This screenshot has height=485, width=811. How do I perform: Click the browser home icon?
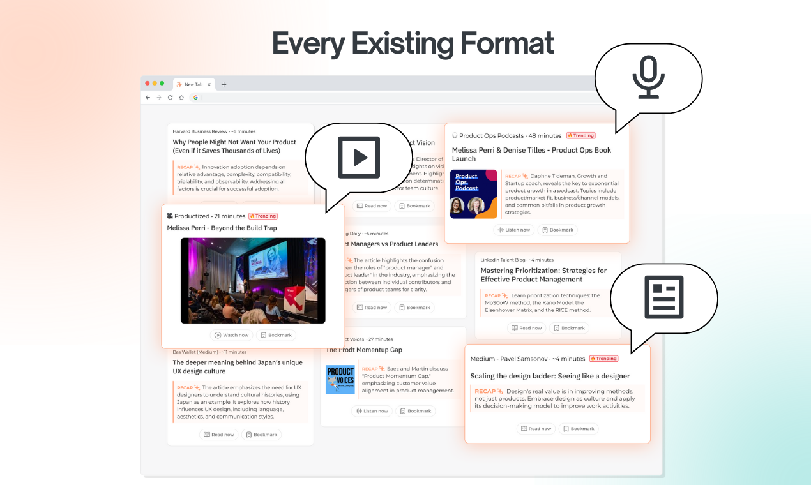[181, 98]
